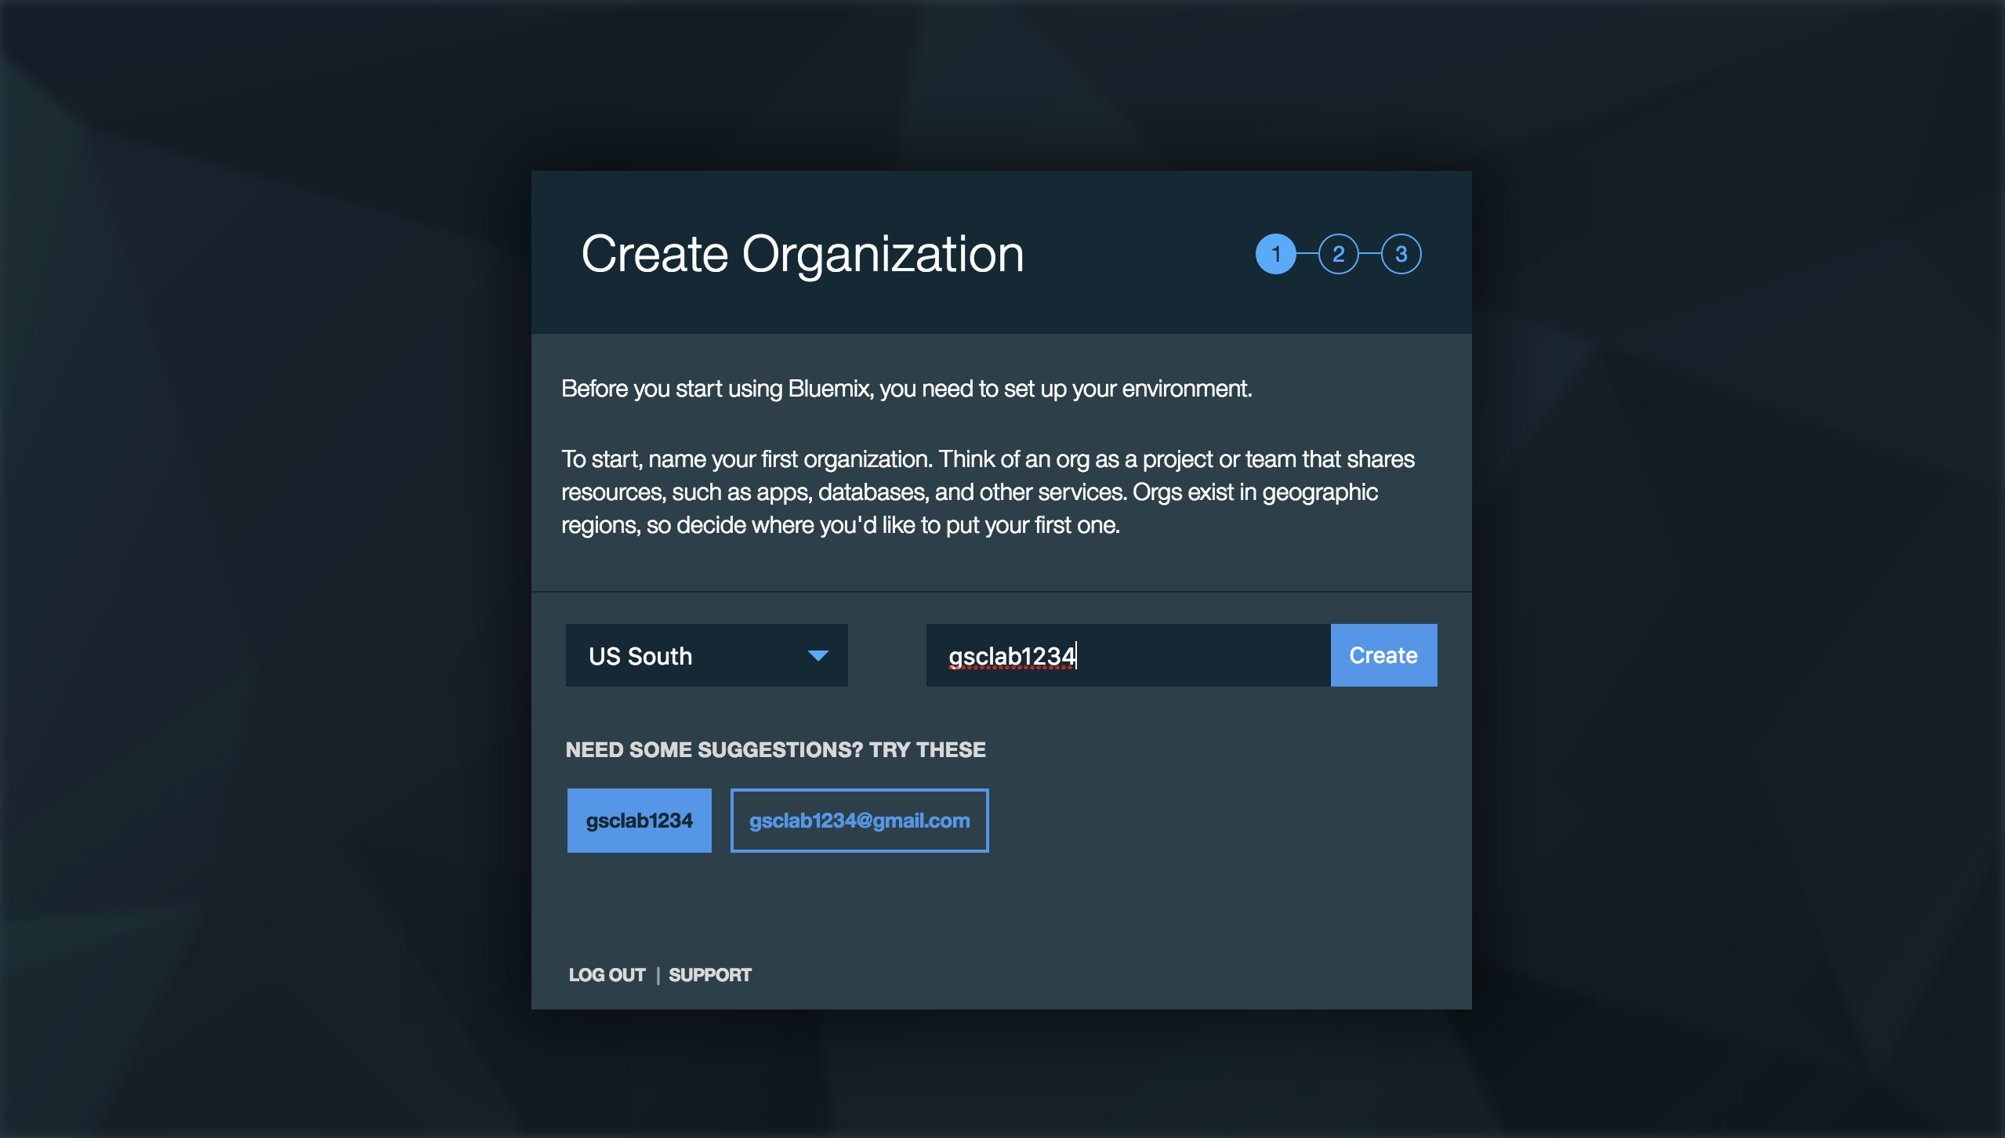Click connector line between steps 2 and 3
Screen dimensions: 2005x1138
click(x=1369, y=254)
